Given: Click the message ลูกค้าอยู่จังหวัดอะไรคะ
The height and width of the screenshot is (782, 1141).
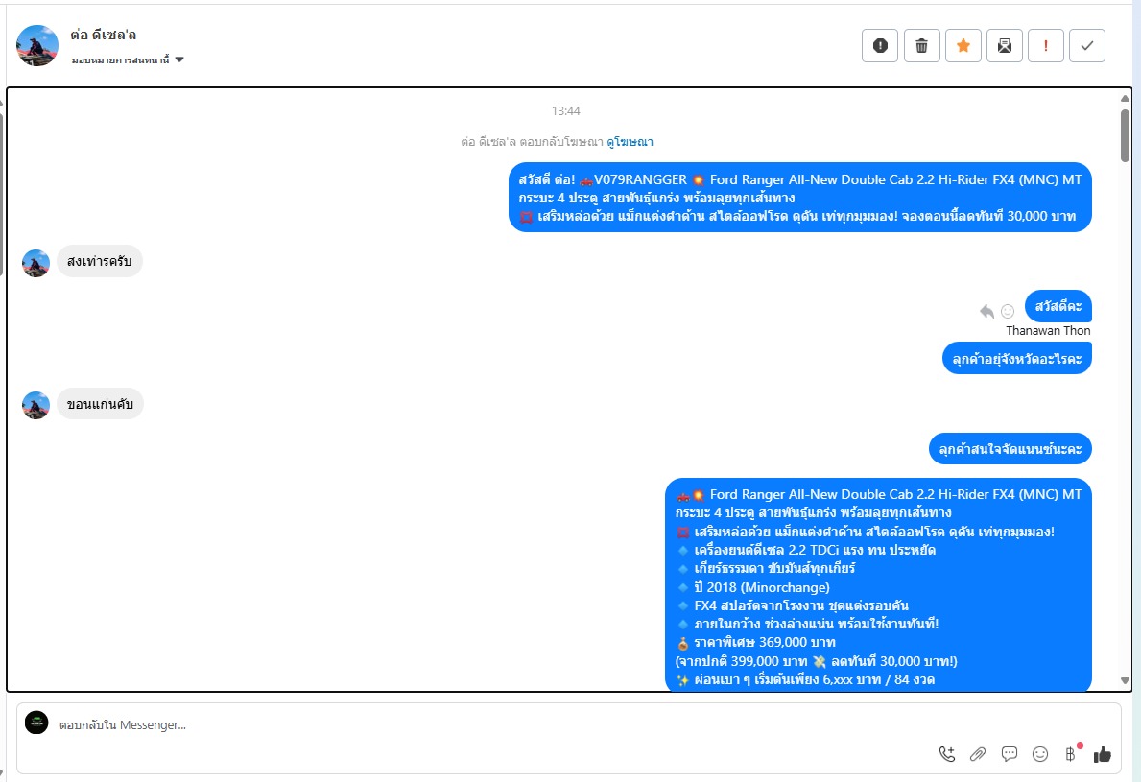Looking at the screenshot, I should coord(1016,359).
